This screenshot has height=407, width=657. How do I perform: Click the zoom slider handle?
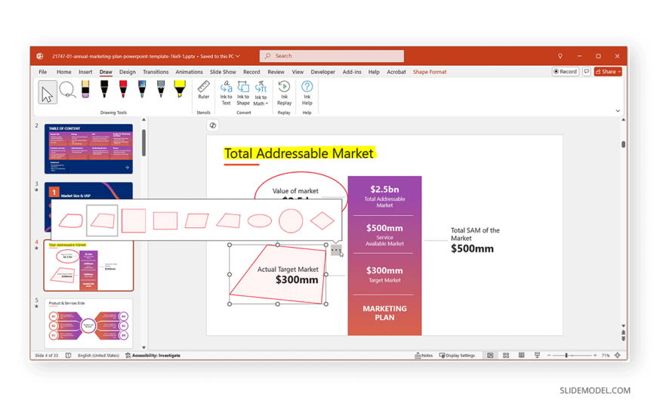click(566, 356)
